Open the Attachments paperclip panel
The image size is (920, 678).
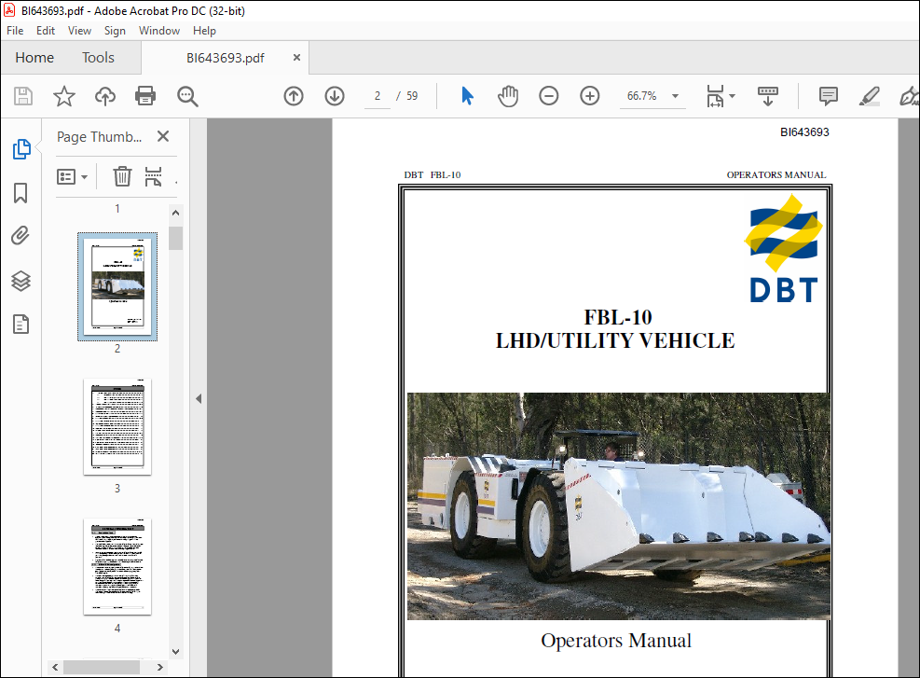coord(21,236)
